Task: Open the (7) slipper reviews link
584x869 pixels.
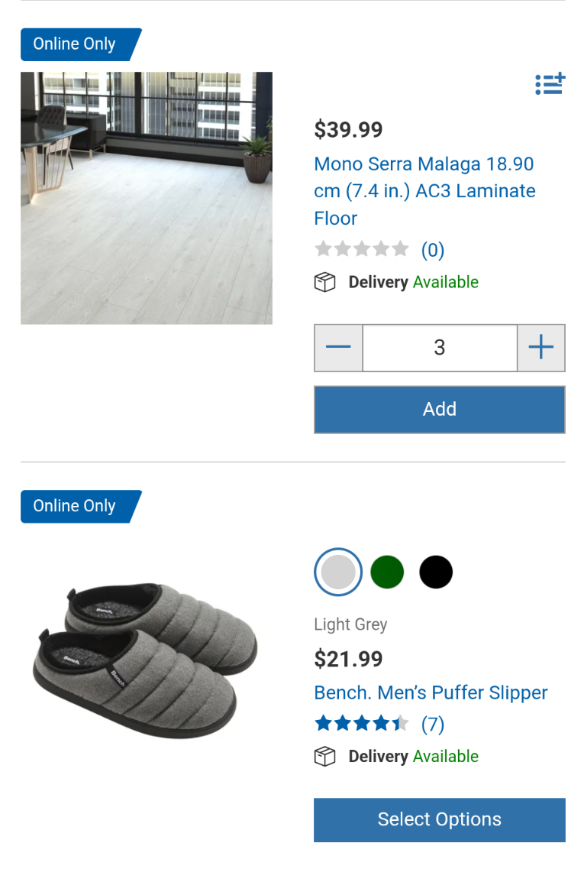Action: tap(433, 724)
